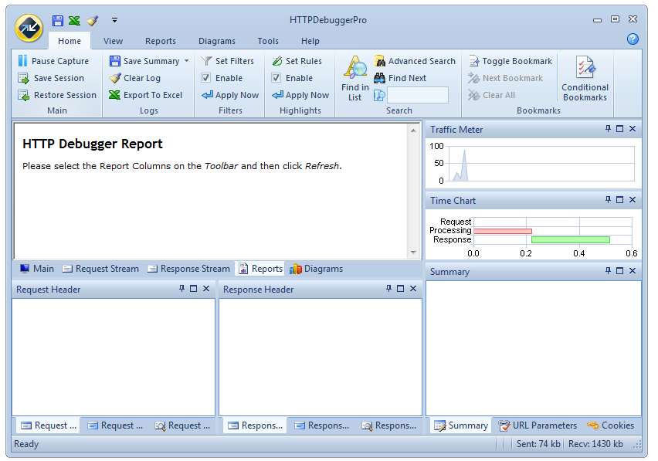Click the Recv: 1430 kb status entry

595,444
